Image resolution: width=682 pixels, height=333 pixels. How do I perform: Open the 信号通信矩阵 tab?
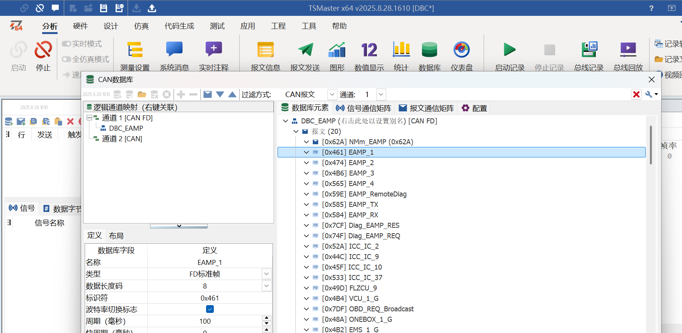click(363, 108)
